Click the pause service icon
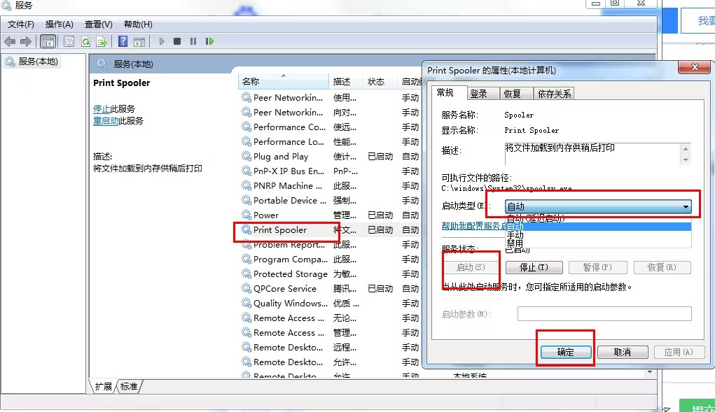This screenshot has width=715, height=412. point(193,41)
